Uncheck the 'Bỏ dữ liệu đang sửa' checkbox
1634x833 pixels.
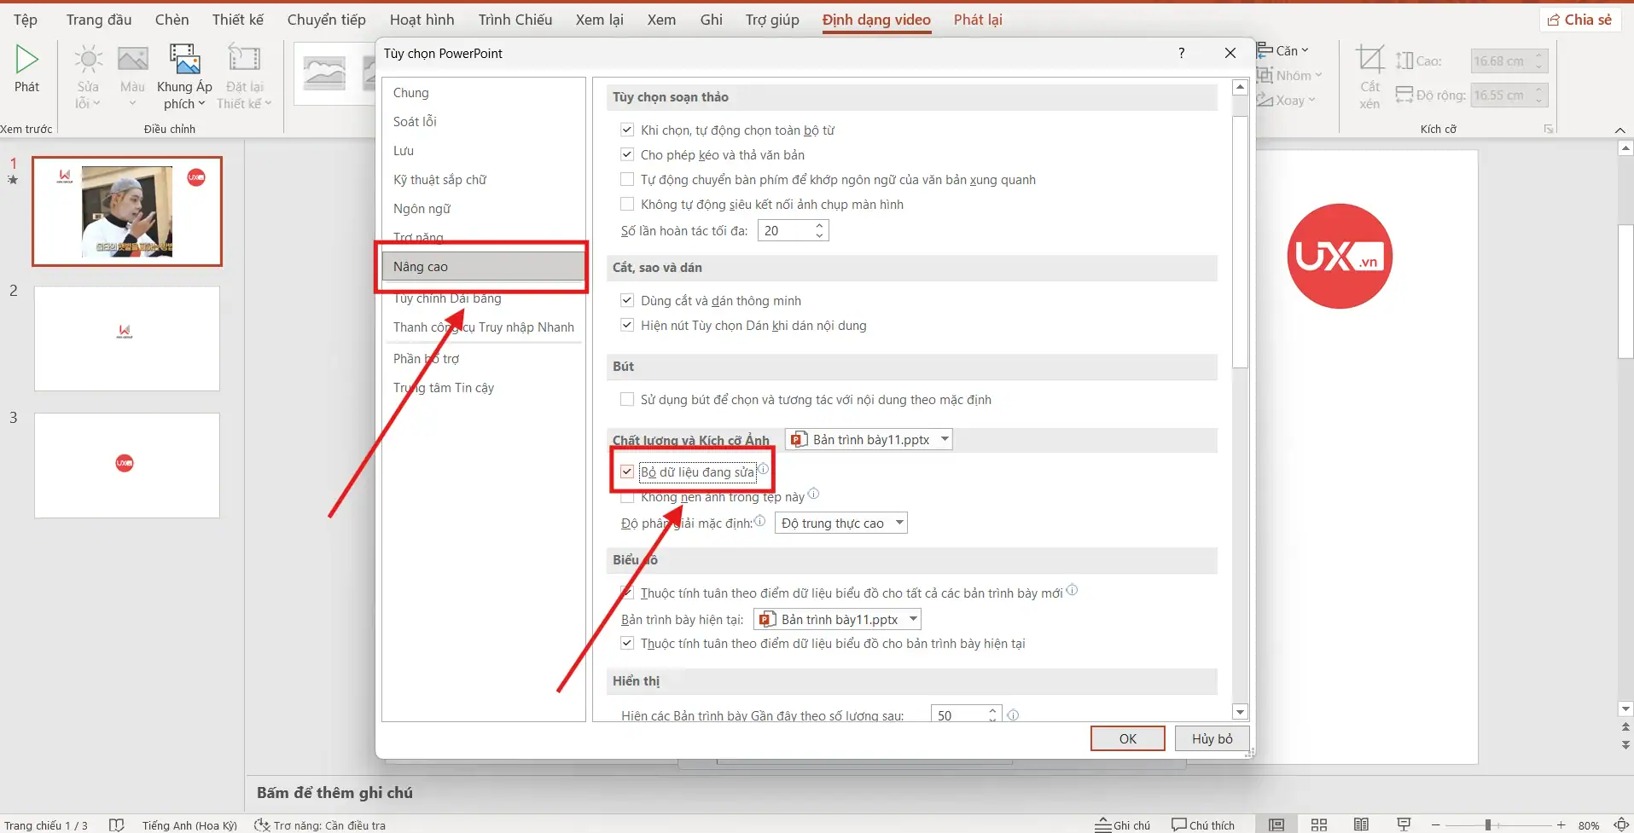(x=627, y=471)
